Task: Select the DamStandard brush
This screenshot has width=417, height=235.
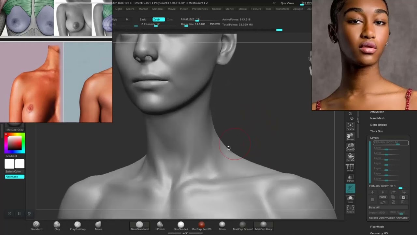Action: (x=139, y=226)
